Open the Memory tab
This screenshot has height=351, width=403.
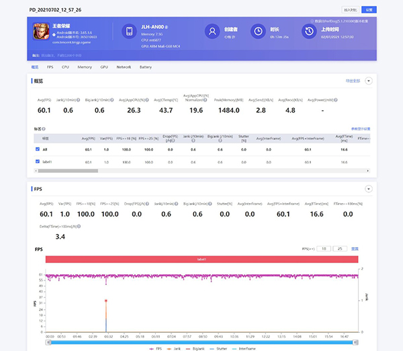85,67
